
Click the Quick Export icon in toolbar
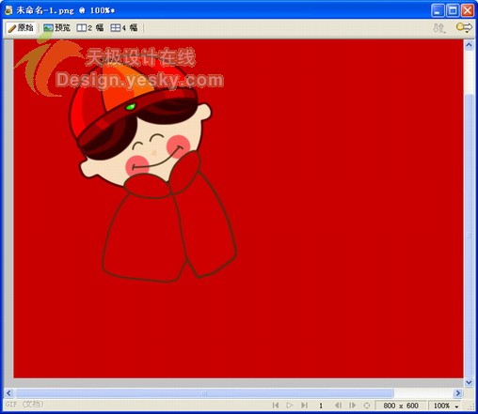point(464,27)
